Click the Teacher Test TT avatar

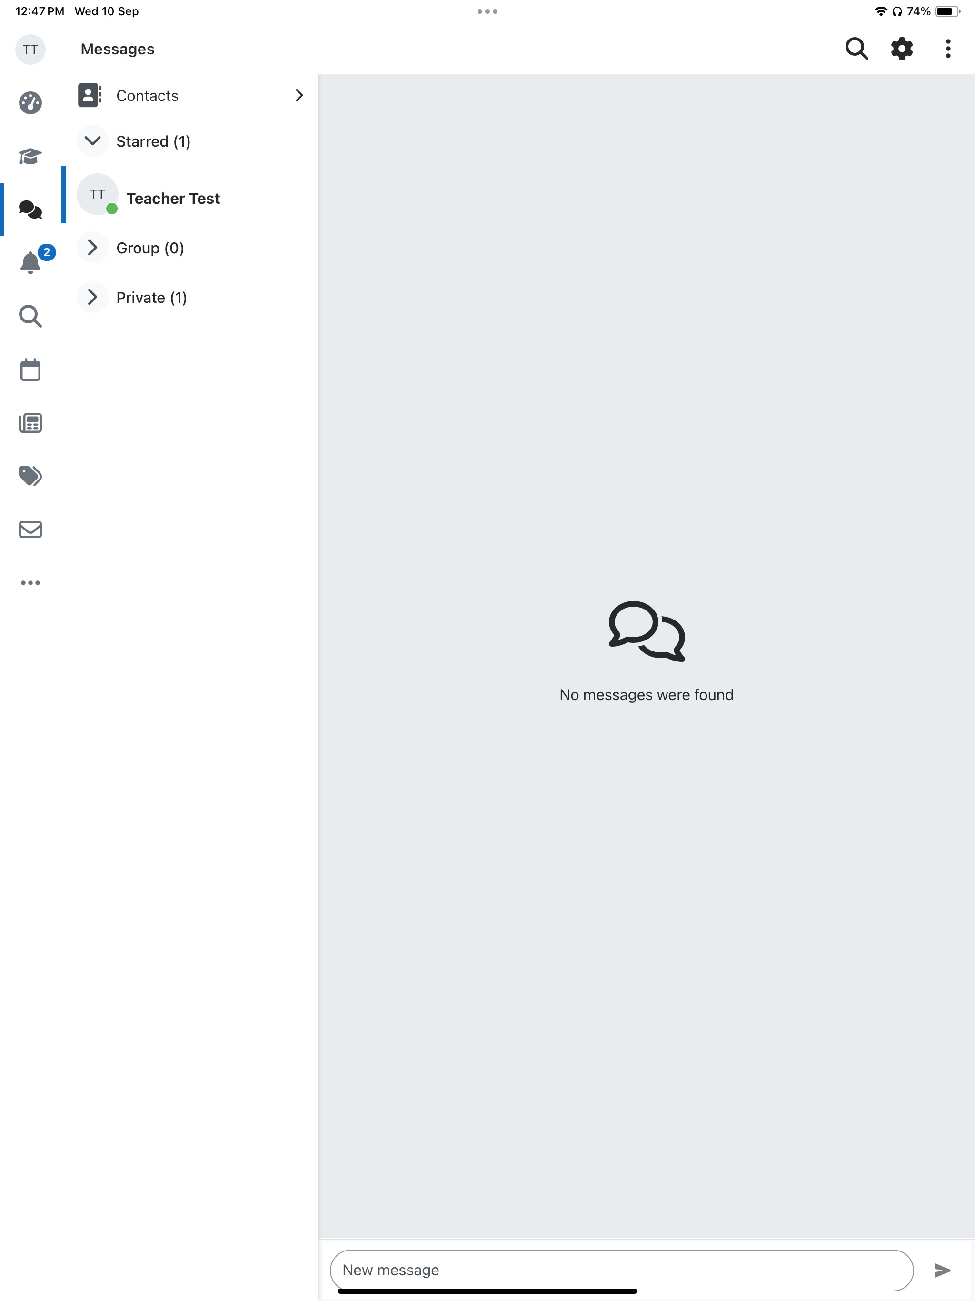click(x=98, y=195)
